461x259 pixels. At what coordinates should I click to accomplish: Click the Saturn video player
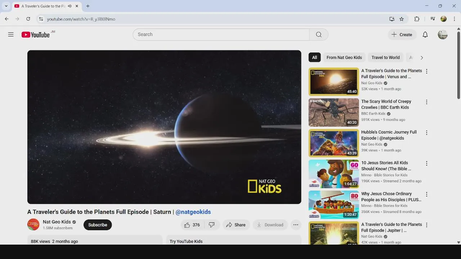pyautogui.click(x=164, y=127)
